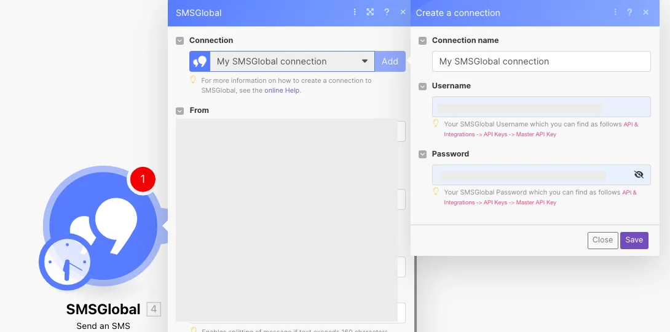Open Create a connection three-dot menu
670x332 pixels.
click(x=615, y=12)
